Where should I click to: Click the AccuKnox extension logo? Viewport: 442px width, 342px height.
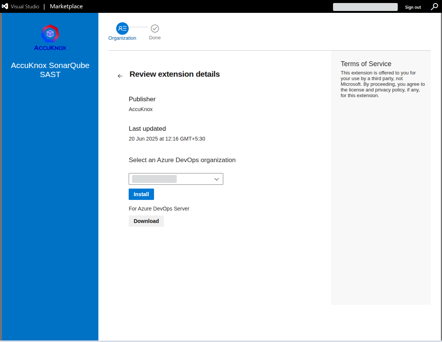pyautogui.click(x=50, y=38)
